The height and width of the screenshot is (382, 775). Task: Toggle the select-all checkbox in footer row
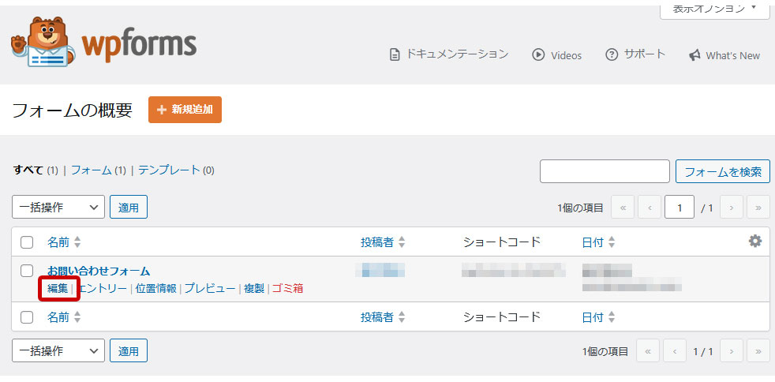[27, 317]
